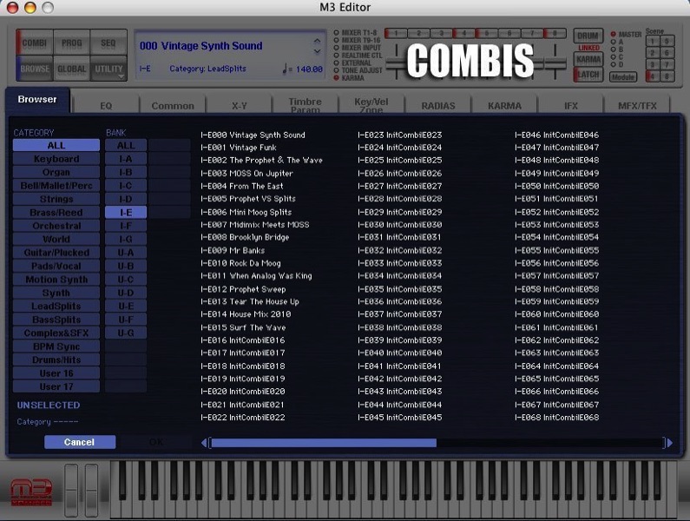The width and height of the screenshot is (690, 521).
Task: Select Scene 5
Action: (667, 41)
